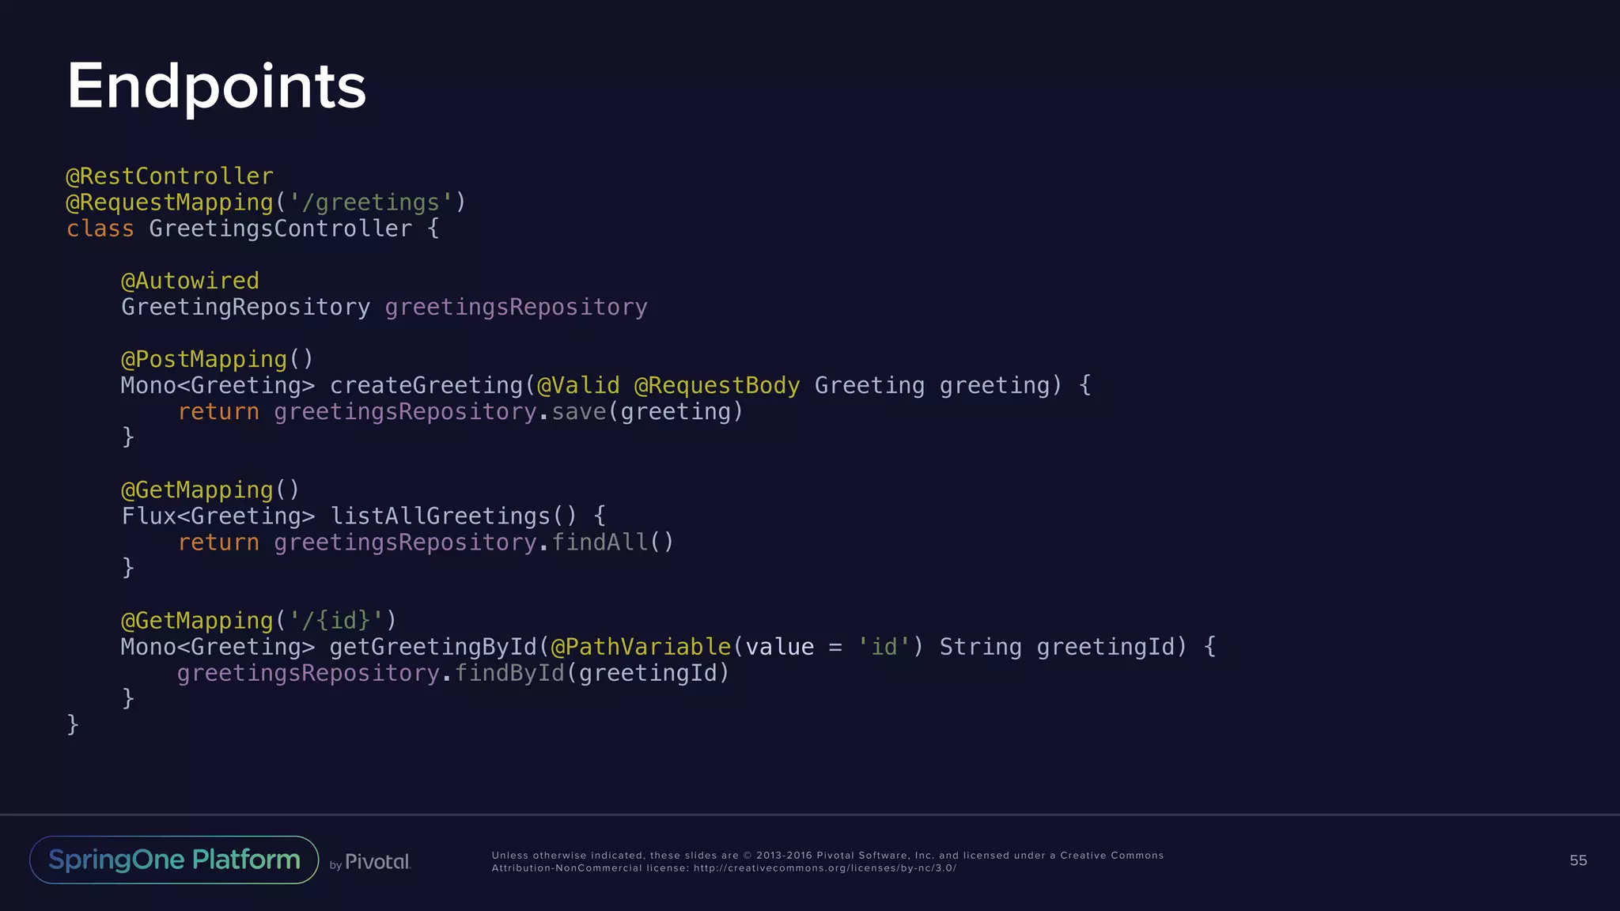Open the creativecommons.org license URL
The width and height of the screenshot is (1620, 911).
coord(824,868)
